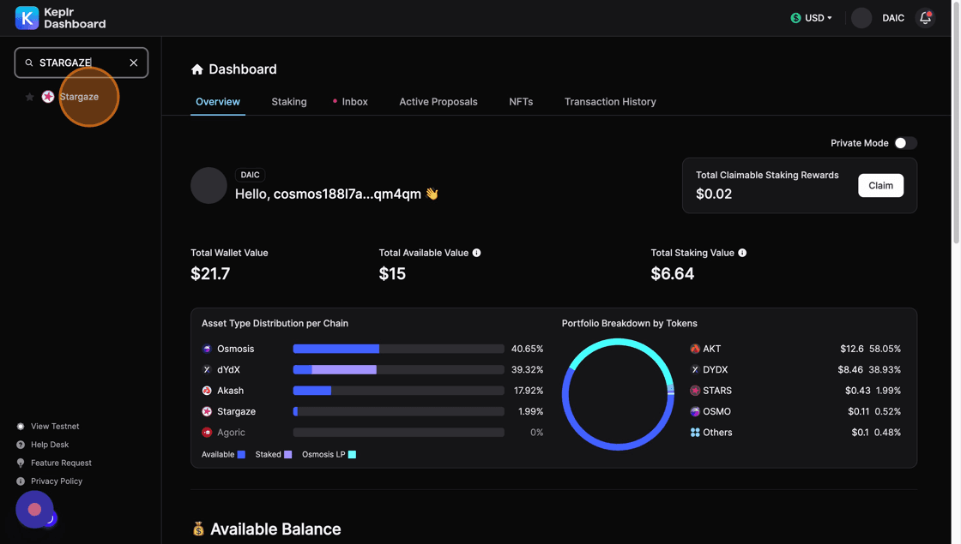Click the info icon beside Total Available Value
961x544 pixels.
476,253
